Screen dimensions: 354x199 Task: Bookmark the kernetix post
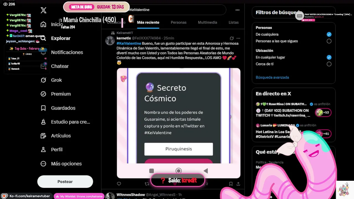231,184
